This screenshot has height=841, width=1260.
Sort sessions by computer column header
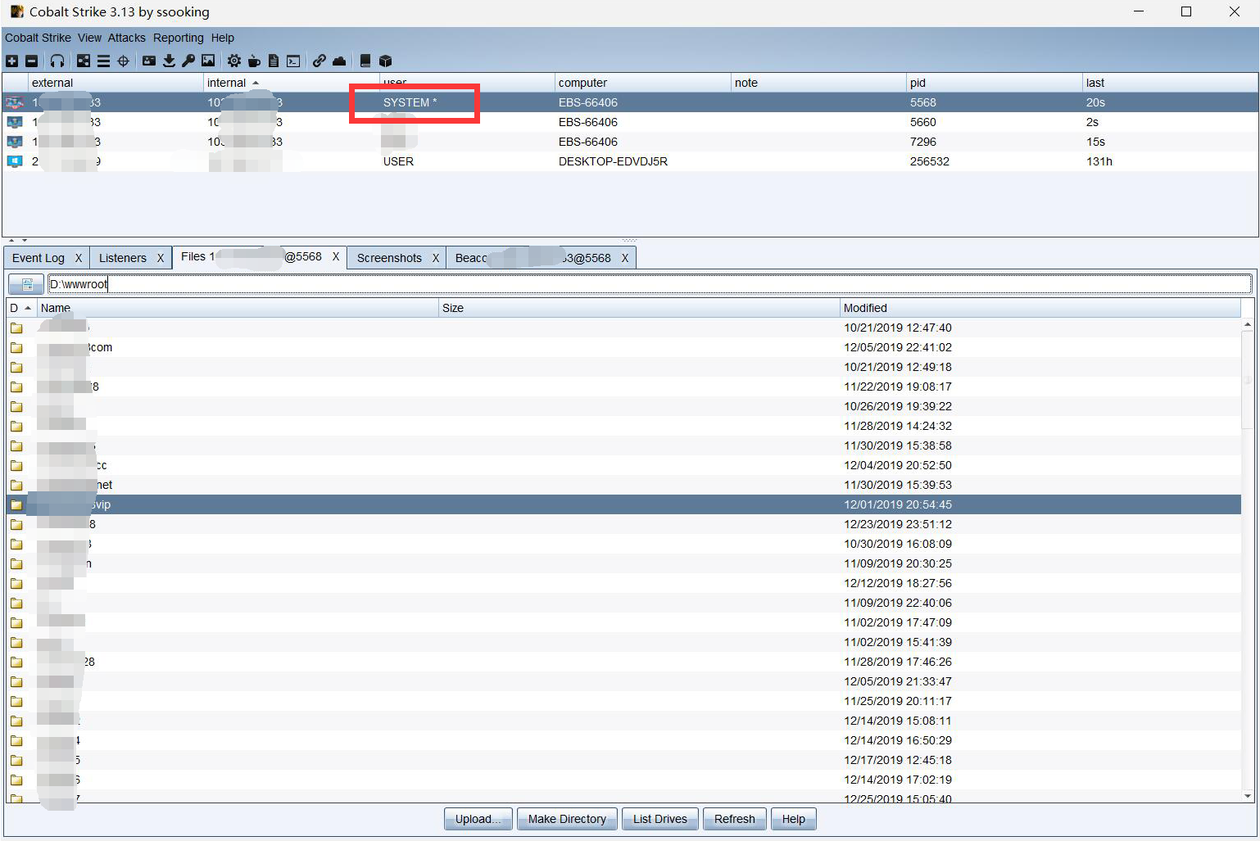(642, 83)
